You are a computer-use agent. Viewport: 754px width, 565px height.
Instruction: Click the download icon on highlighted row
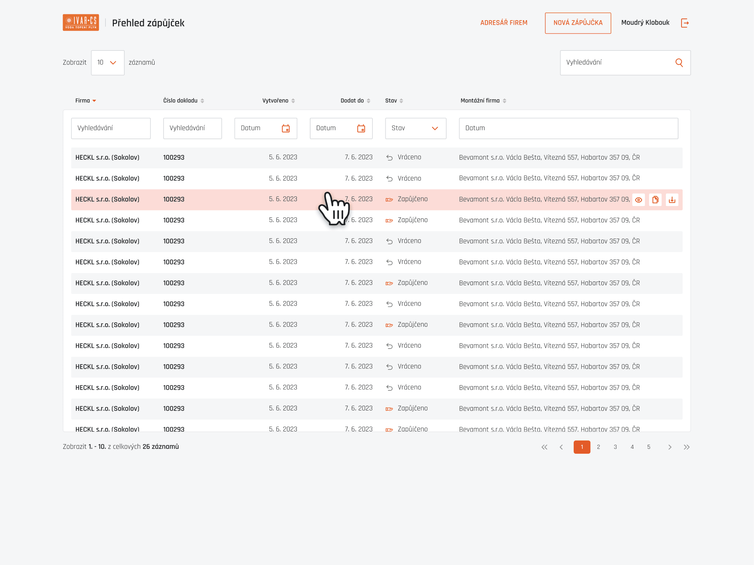point(672,200)
